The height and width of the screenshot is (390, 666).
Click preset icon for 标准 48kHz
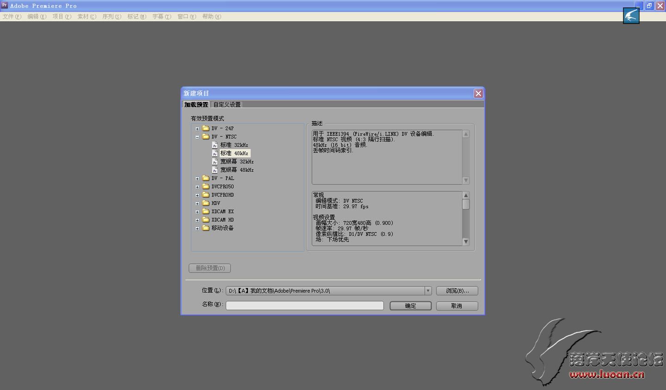(215, 153)
